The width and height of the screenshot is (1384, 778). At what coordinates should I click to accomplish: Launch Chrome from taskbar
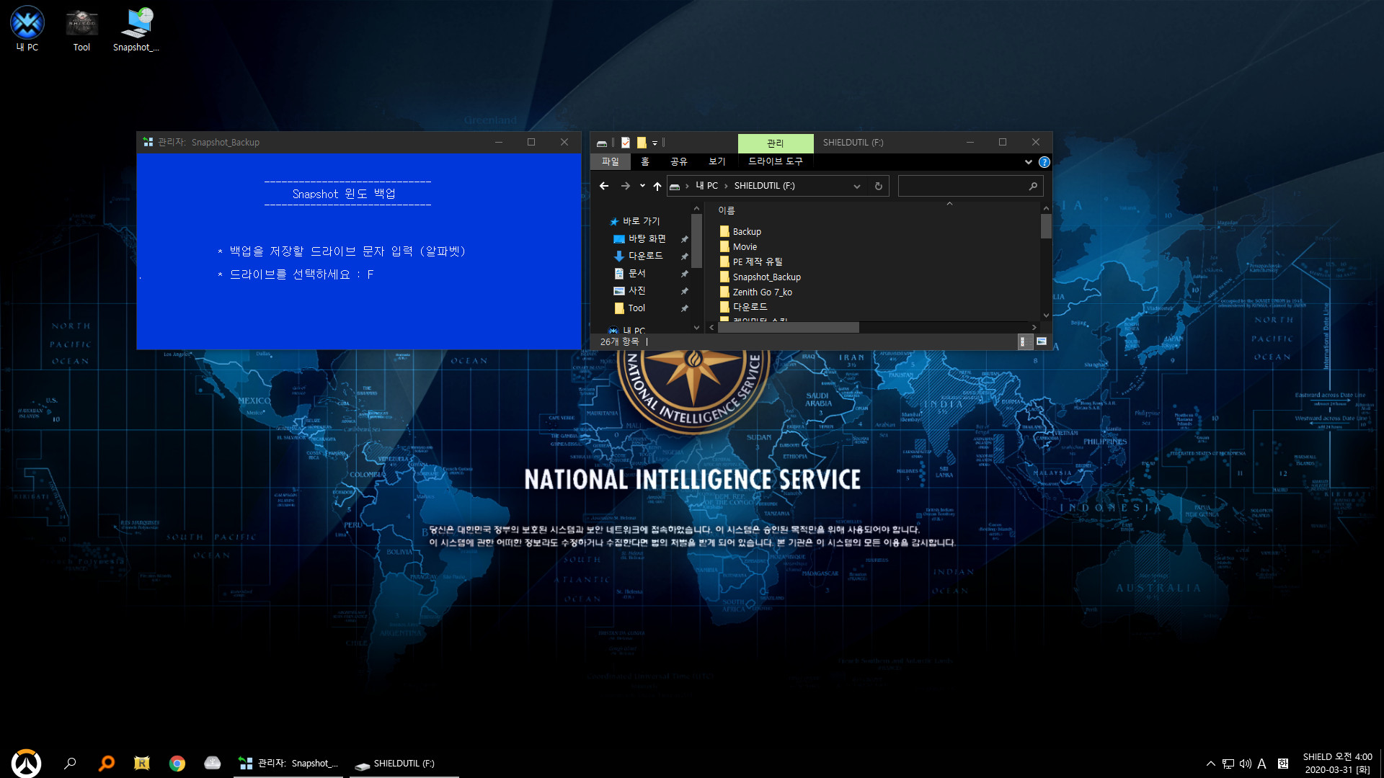point(177,763)
